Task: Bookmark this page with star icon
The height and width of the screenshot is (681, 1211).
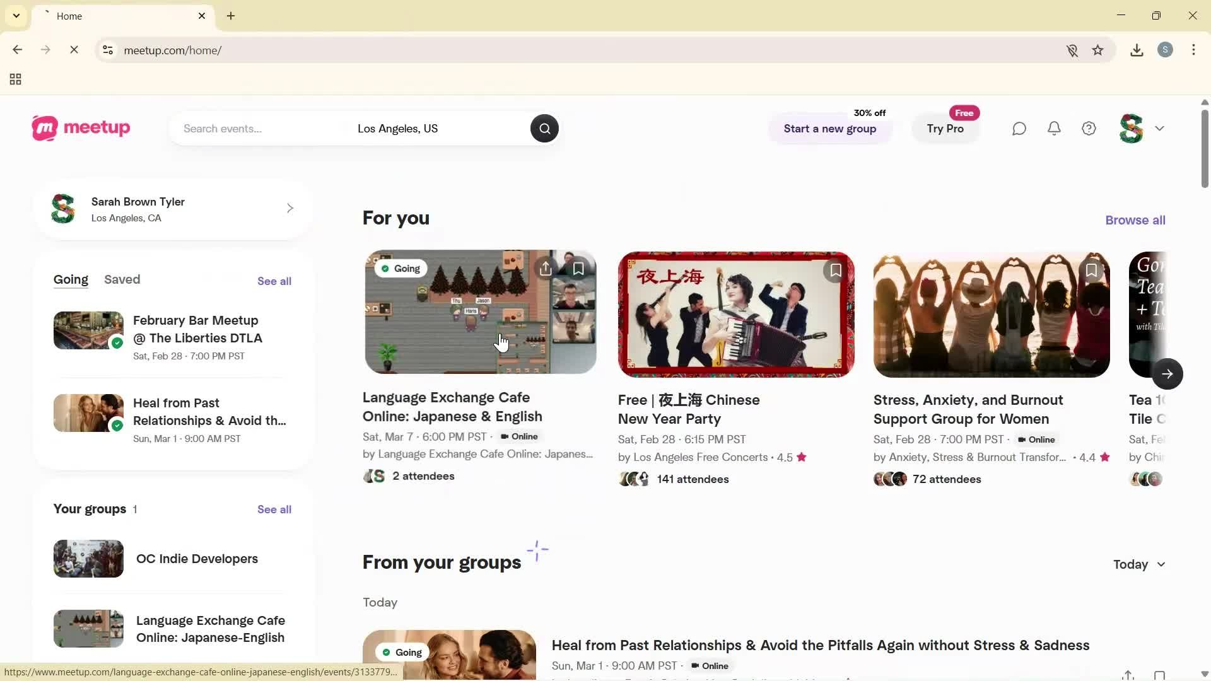Action: pyautogui.click(x=1098, y=50)
